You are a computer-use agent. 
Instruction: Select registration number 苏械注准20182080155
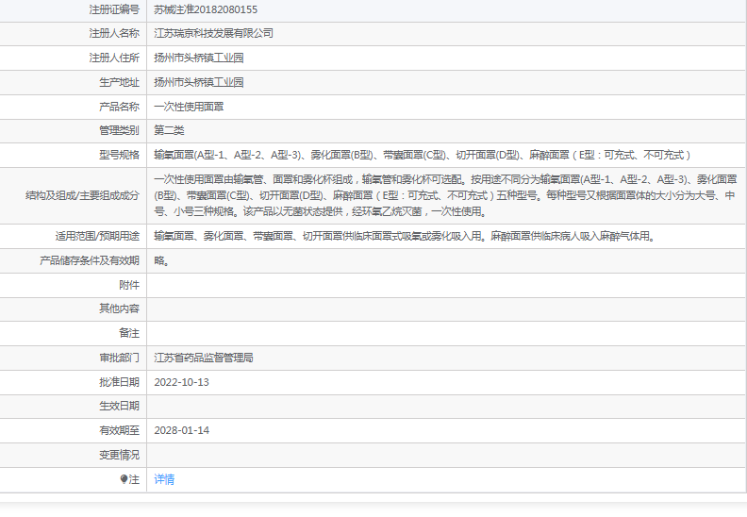206,9
